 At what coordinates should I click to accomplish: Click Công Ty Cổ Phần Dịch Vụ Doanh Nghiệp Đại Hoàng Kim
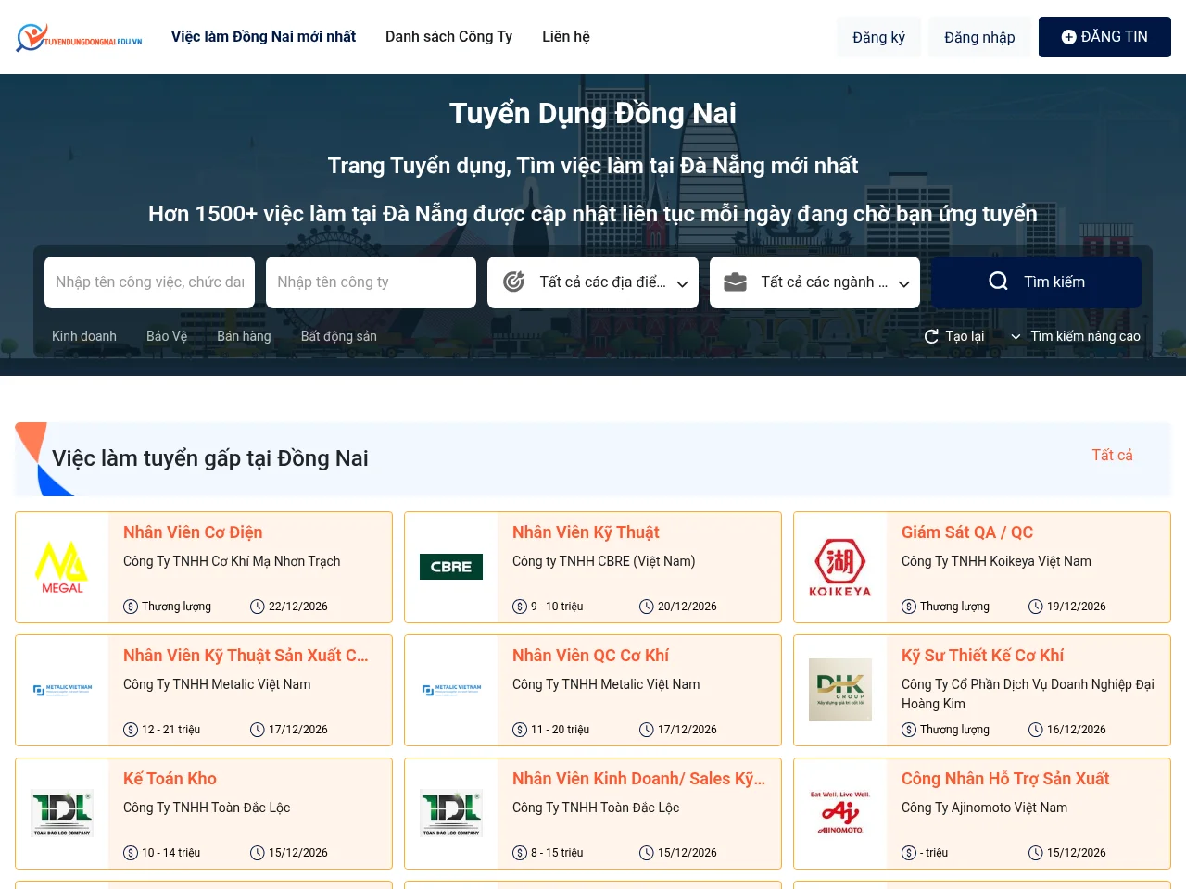[1028, 694]
